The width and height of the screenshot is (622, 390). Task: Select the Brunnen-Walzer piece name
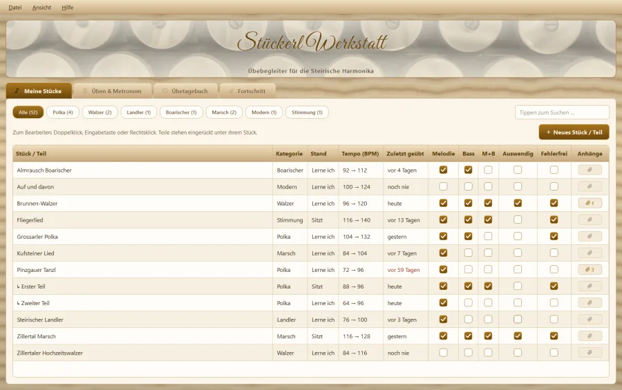[x=37, y=204]
